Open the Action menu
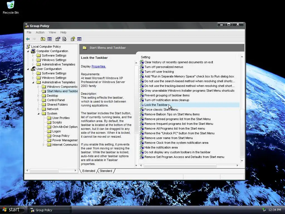The height and width of the screenshot is (214, 285). tap(40, 32)
